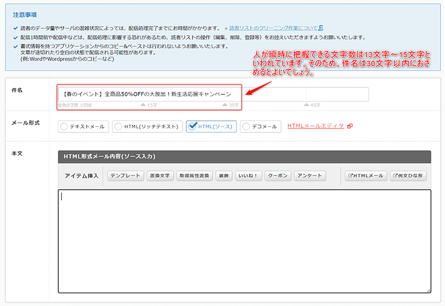This screenshot has width=445, height=306.
Task: Select the デコメール format option
Action: [260, 127]
